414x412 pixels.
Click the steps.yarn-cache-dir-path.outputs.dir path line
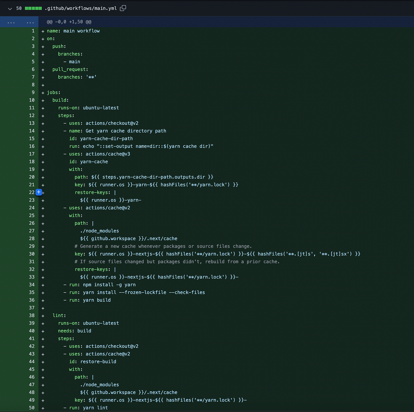click(x=144, y=177)
